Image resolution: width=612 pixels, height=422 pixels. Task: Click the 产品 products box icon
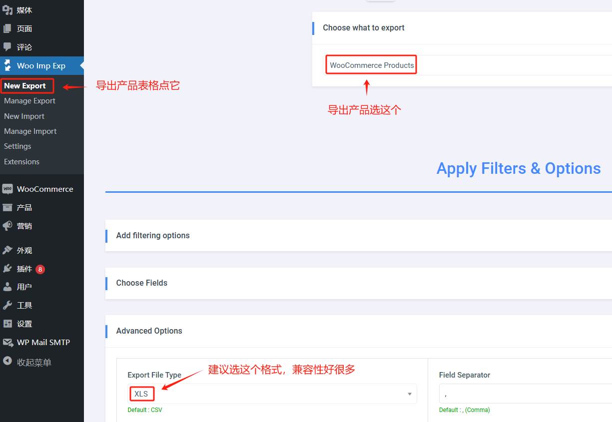7,207
